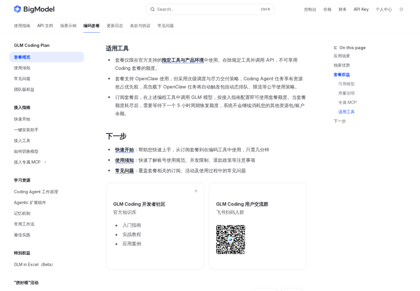The image size is (420, 291).
Task: Follow the 常见问题 link under 下一步
Action: click(124, 171)
